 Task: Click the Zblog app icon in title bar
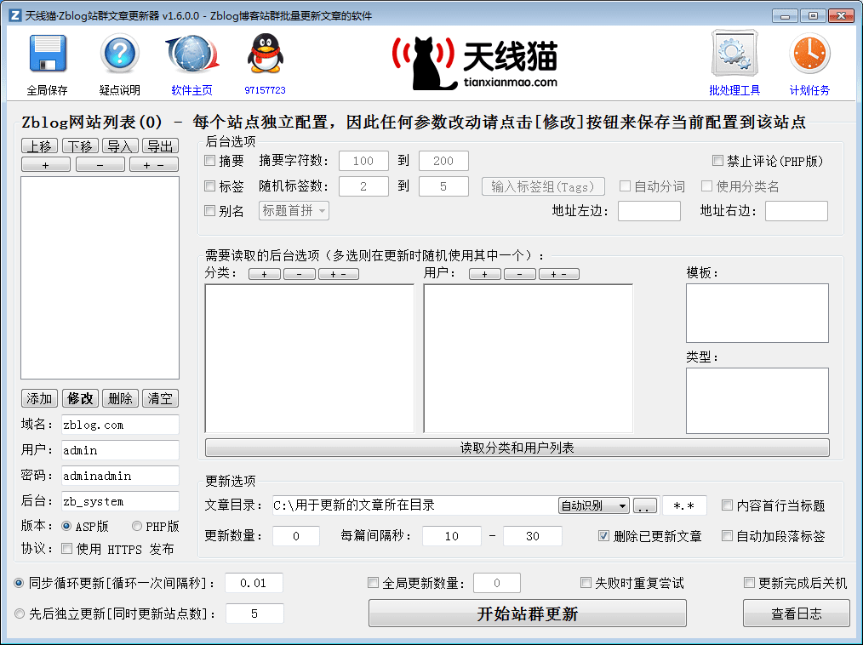pyautogui.click(x=15, y=14)
